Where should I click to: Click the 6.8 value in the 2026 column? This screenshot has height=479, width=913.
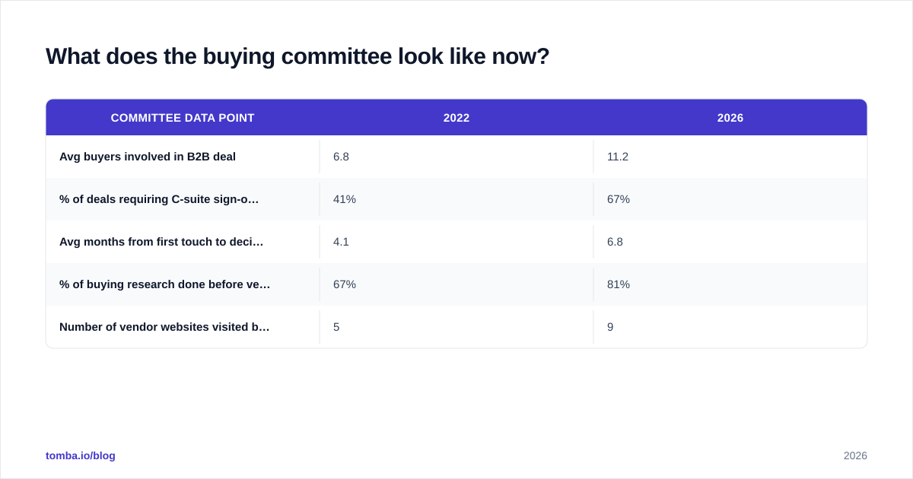(615, 242)
